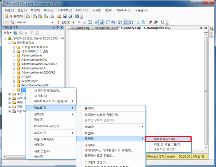
Task: Click the Save floppy disk icon
Action: (x=65, y=16)
